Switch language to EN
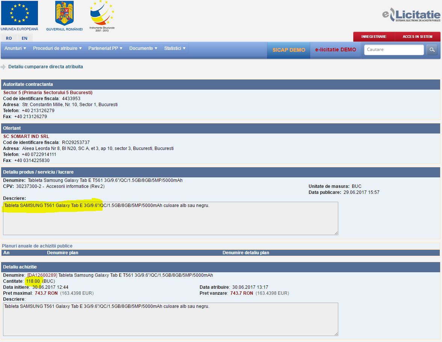This screenshot has width=442, height=342. tap(24, 38)
